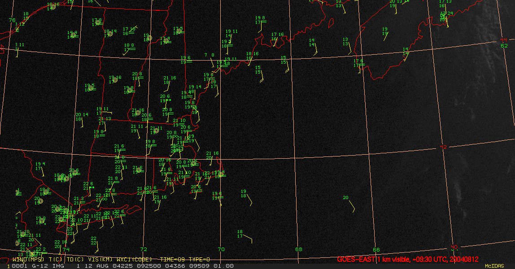Click the red latitude label 42
515x269 pixels.
pyautogui.click(x=443, y=147)
